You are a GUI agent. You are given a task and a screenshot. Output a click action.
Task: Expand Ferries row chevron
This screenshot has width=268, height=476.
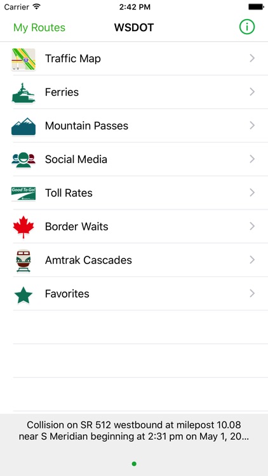[x=252, y=92]
